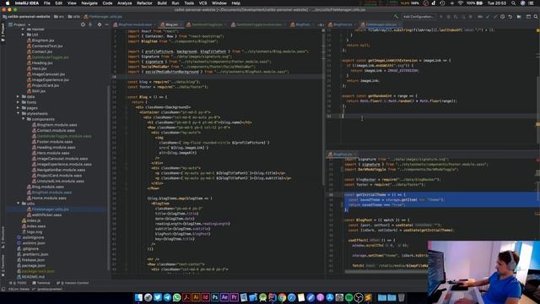The width and height of the screenshot is (540, 304).
Task: Select package.json in the tree
Action: click(x=31, y=265)
